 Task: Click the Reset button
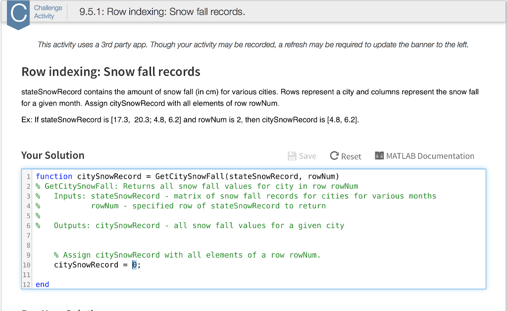click(346, 156)
